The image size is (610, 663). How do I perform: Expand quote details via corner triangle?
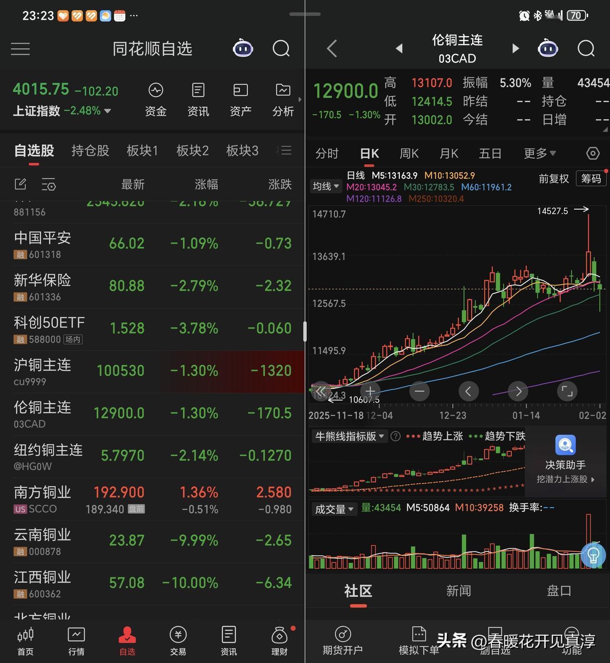pos(605,129)
